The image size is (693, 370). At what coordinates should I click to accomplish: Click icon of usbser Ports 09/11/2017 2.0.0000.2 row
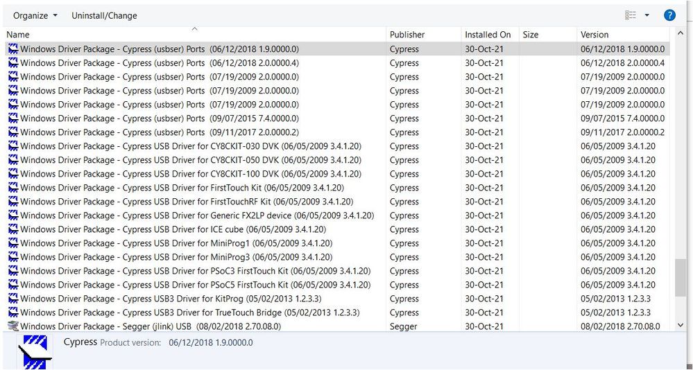click(x=13, y=132)
